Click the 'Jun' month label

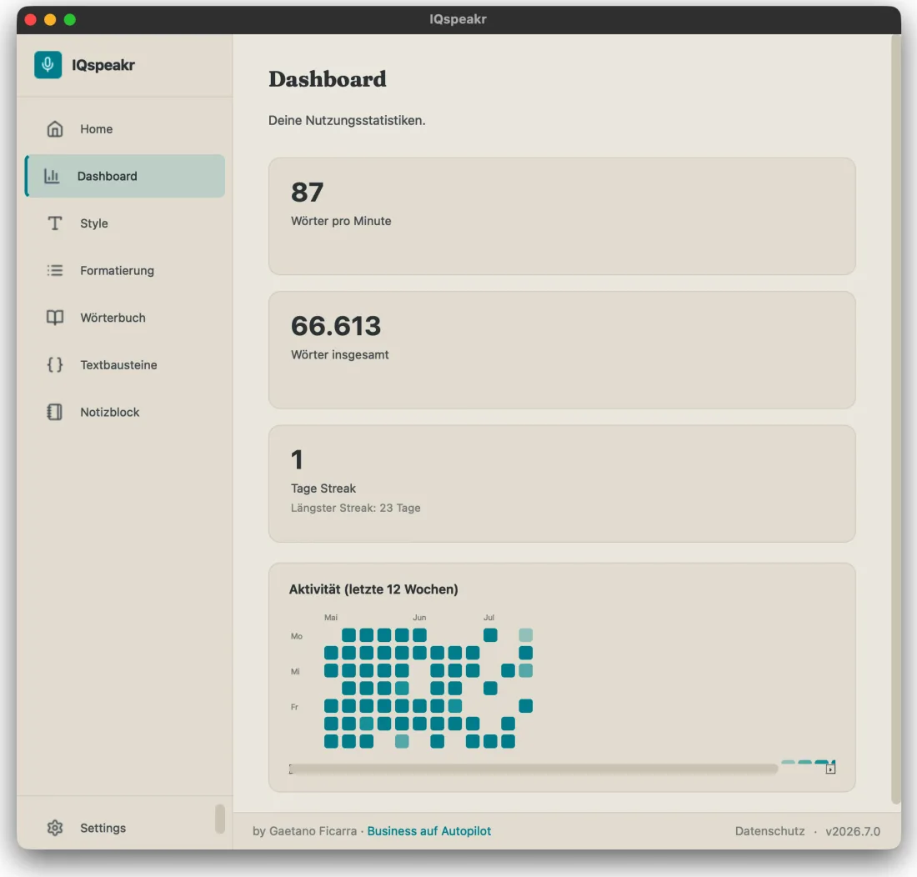coord(419,618)
